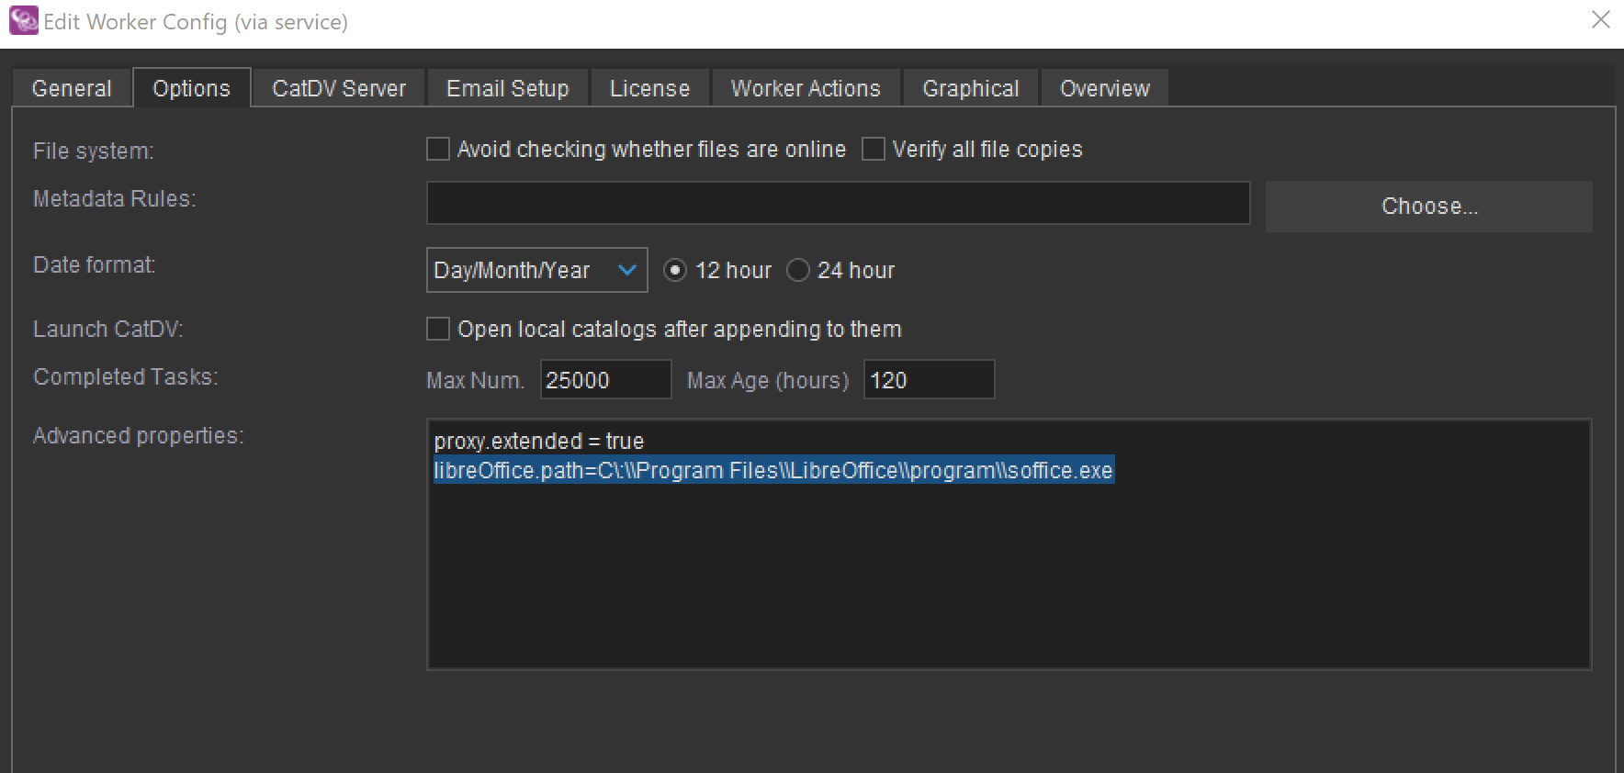Click the Choose... button for Metadata Rules

pos(1429,206)
